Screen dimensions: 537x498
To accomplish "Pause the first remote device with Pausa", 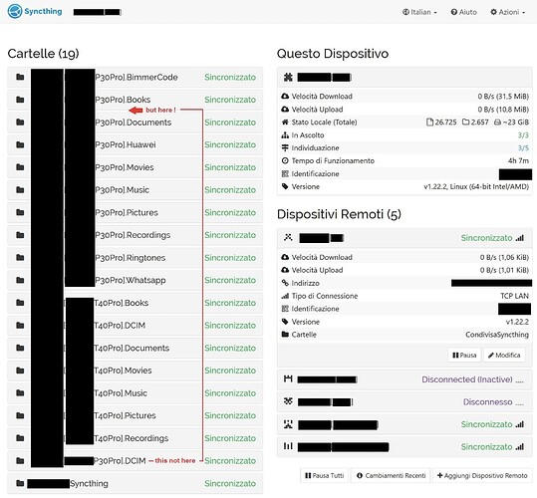I will 464,355.
